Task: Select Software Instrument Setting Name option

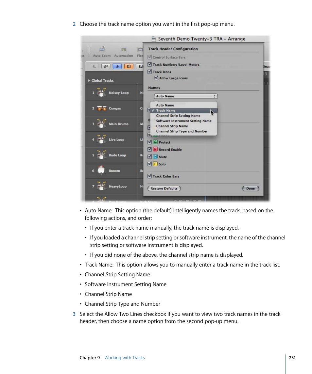Action: point(183,121)
